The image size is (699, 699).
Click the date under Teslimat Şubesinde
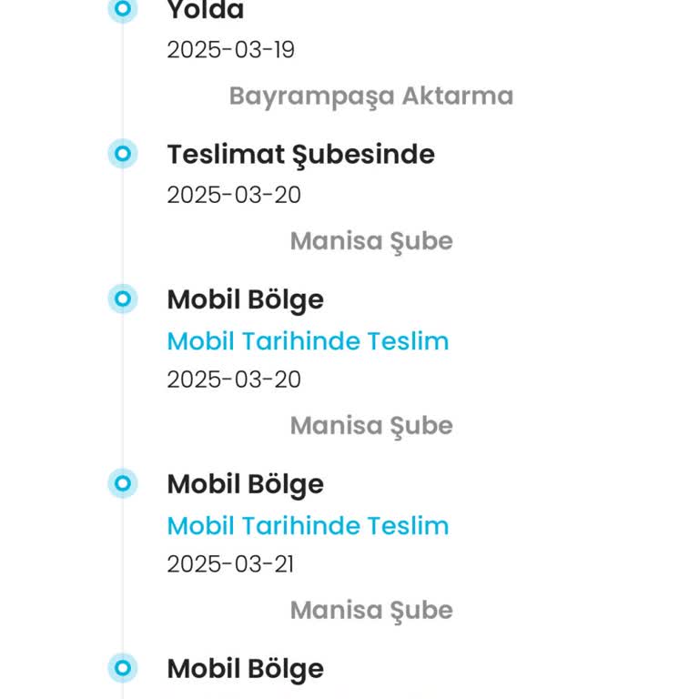[233, 195]
